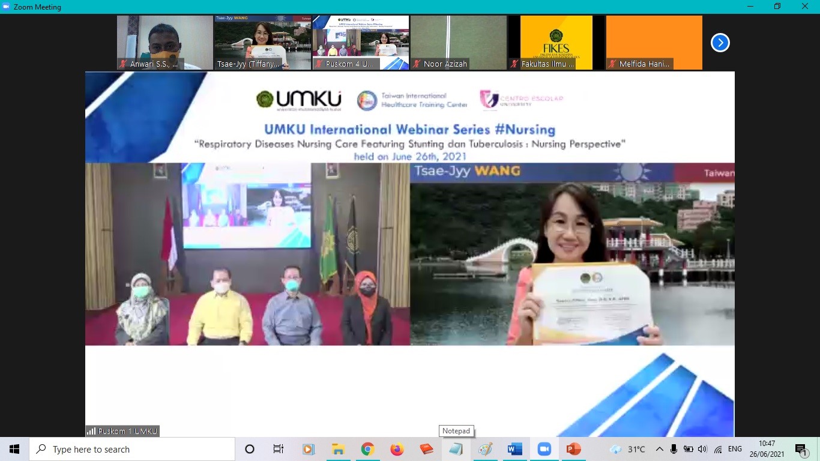Open Zoom from the taskbar
Image resolution: width=820 pixels, height=461 pixels.
coord(544,449)
